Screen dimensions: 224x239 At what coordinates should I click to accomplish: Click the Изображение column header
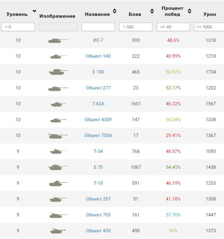pos(57,16)
